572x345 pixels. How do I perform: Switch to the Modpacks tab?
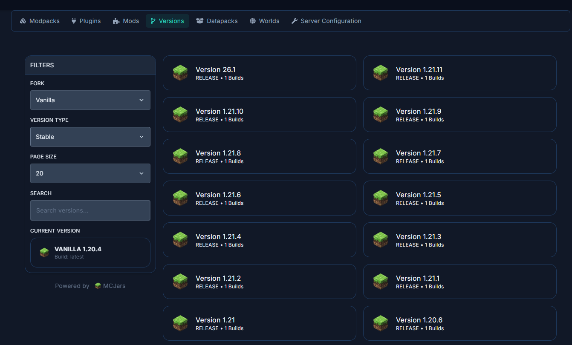40,21
